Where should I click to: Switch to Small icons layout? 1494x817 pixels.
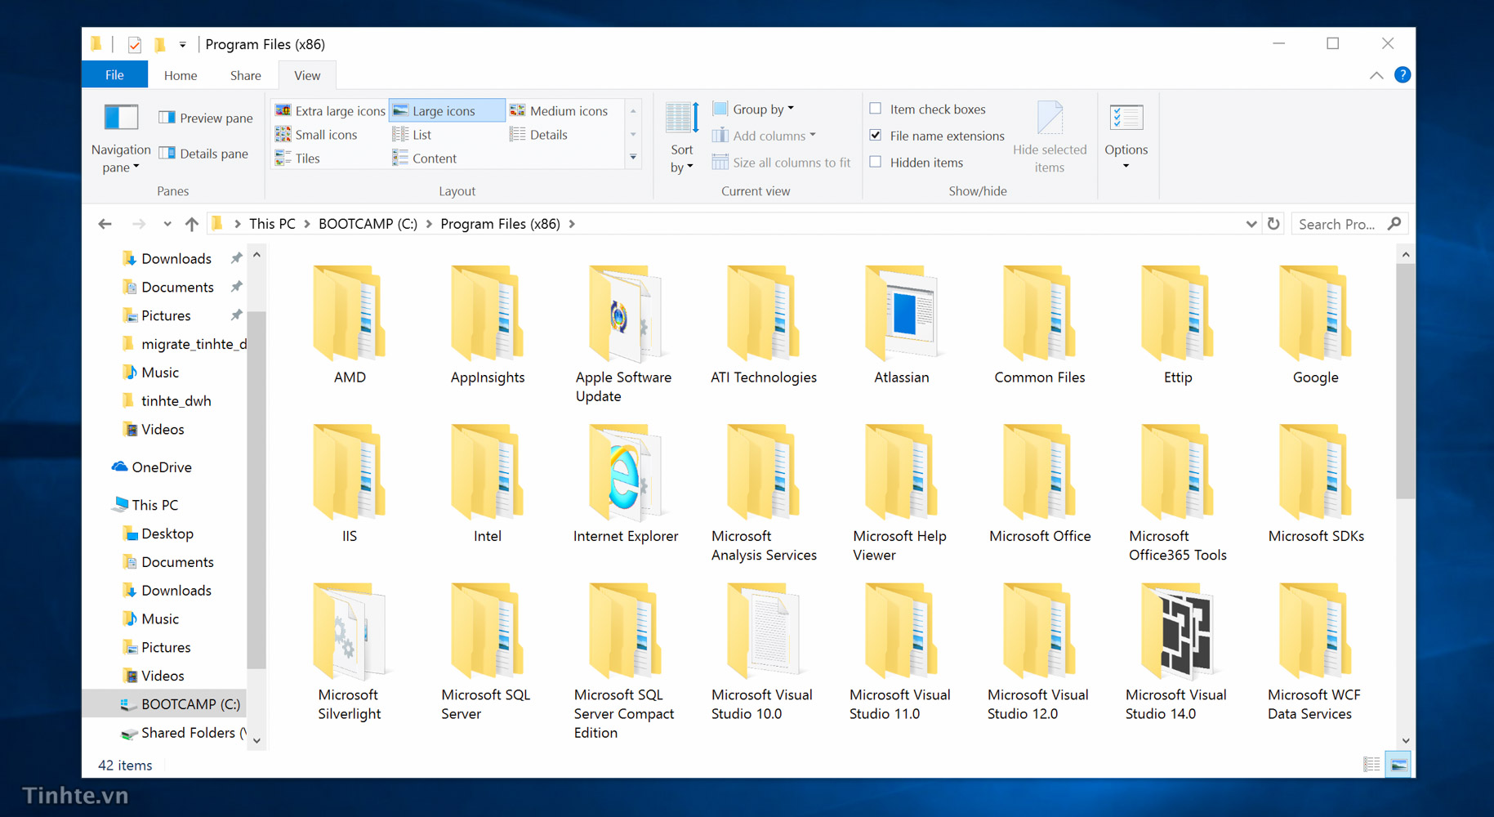317,134
